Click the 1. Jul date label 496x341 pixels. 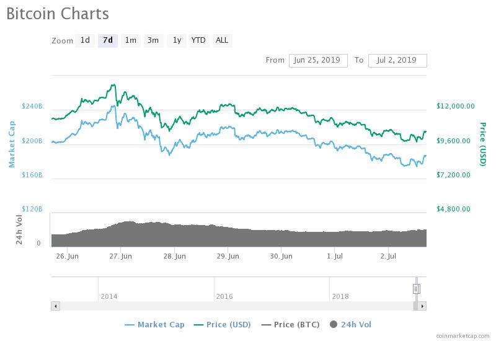pos(335,256)
